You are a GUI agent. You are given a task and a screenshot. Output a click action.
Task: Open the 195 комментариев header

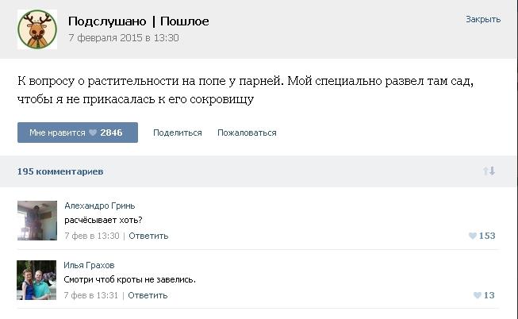pyautogui.click(x=60, y=171)
